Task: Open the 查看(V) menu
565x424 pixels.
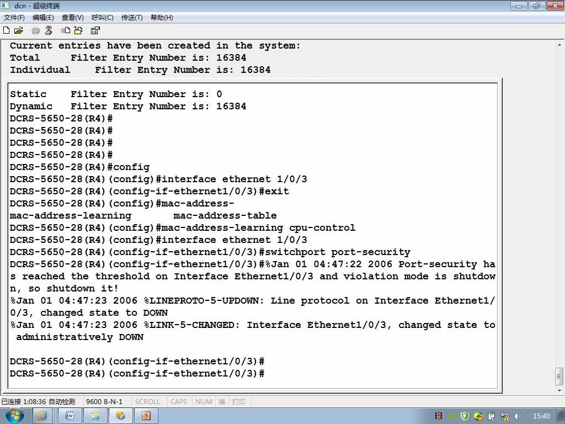Action: [x=72, y=18]
